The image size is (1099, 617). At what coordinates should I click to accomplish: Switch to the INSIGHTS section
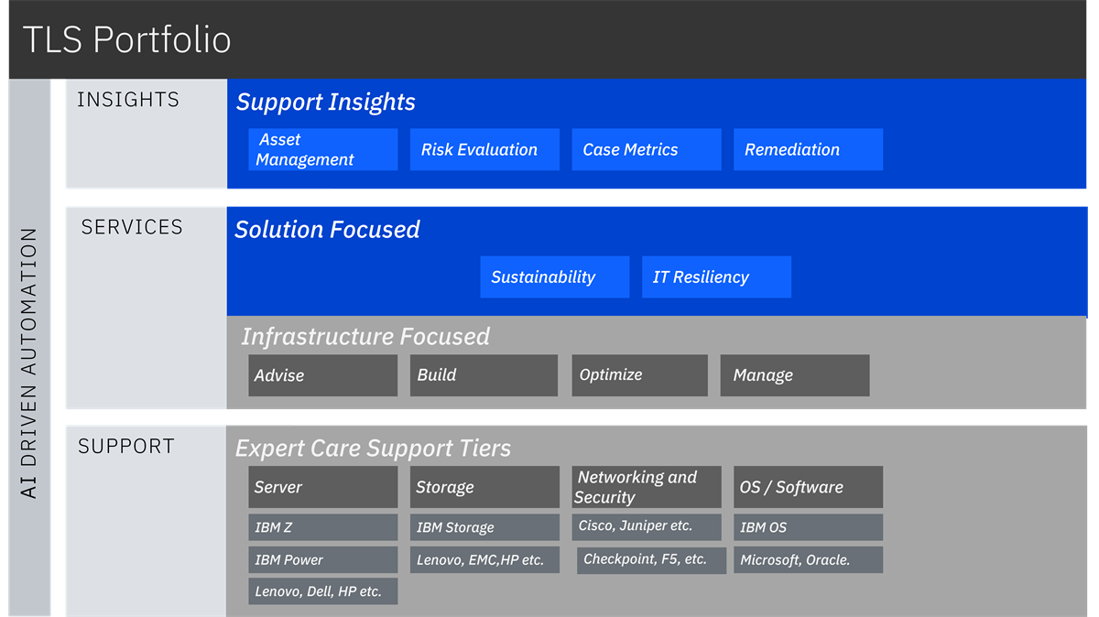(127, 99)
